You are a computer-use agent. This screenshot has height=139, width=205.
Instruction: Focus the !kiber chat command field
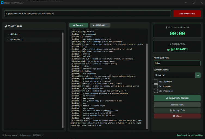coord(177,63)
